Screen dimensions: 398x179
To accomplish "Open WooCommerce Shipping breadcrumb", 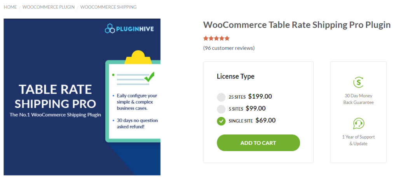I will pyautogui.click(x=108, y=7).
